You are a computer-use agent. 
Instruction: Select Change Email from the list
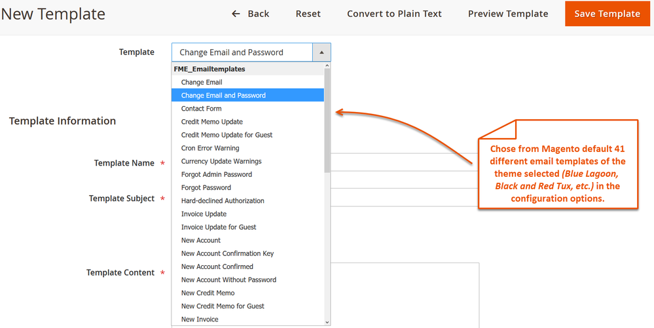pyautogui.click(x=202, y=82)
